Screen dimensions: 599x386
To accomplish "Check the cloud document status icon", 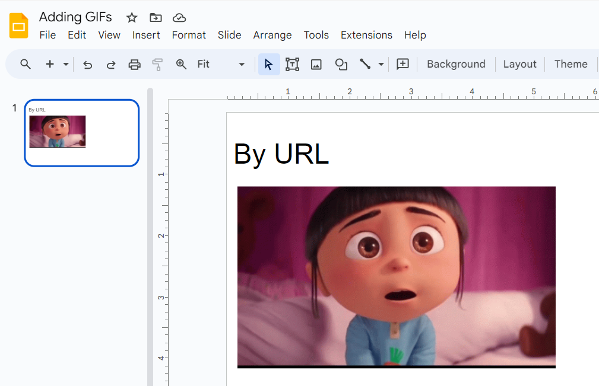I will pos(179,18).
